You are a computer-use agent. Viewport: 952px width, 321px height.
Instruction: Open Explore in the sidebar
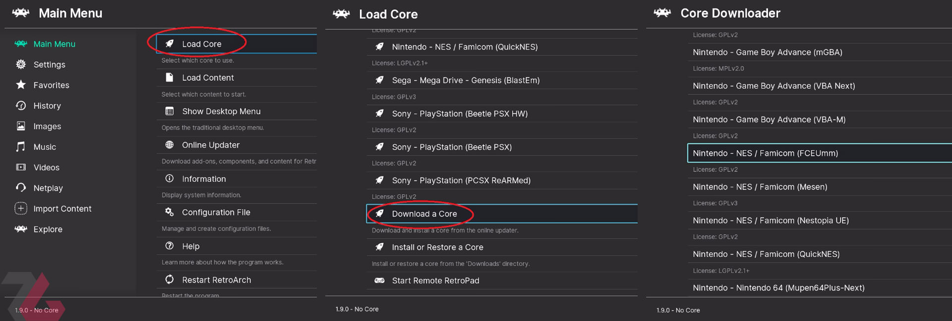[48, 229]
